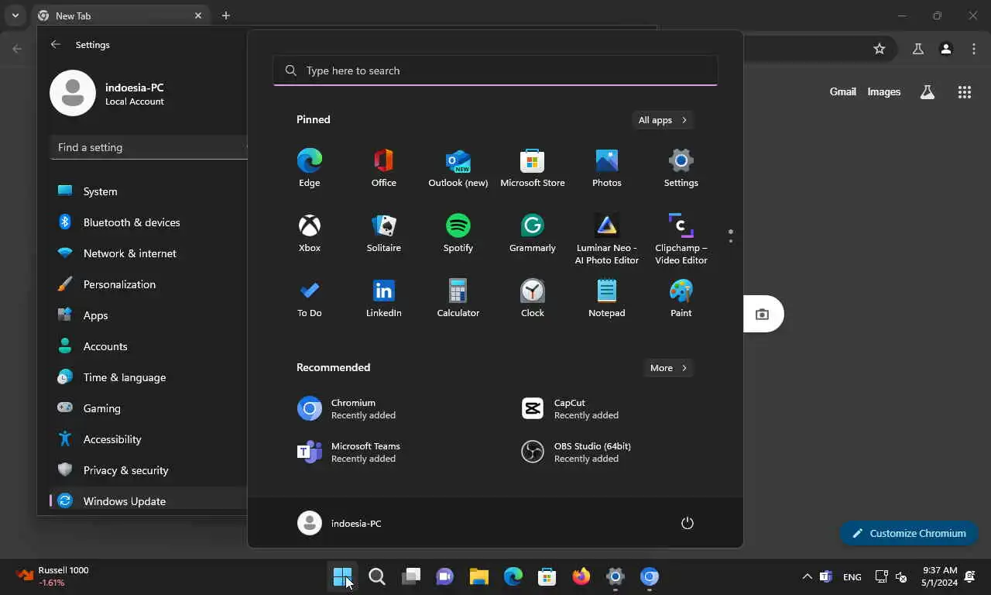Image resolution: width=991 pixels, height=595 pixels.
Task: Click Customize Chromium button
Action: [909, 533]
